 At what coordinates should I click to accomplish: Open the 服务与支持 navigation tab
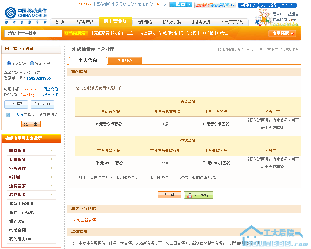pyautogui.click(x=201, y=22)
